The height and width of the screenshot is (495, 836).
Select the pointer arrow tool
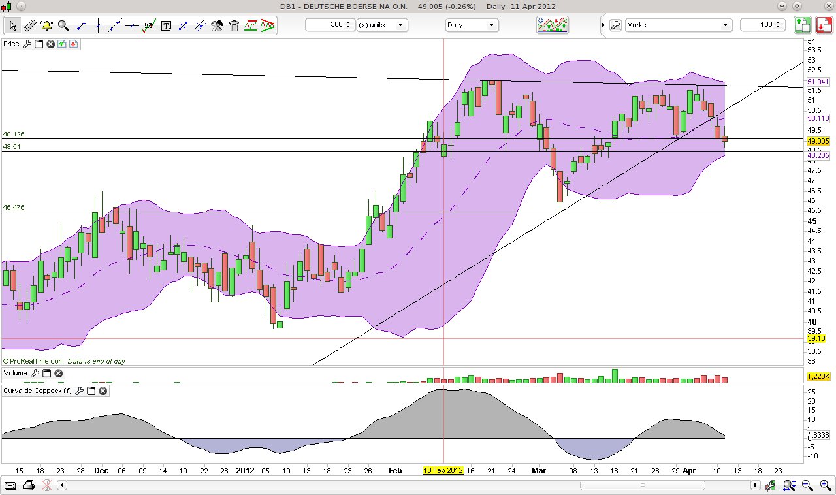12,25
